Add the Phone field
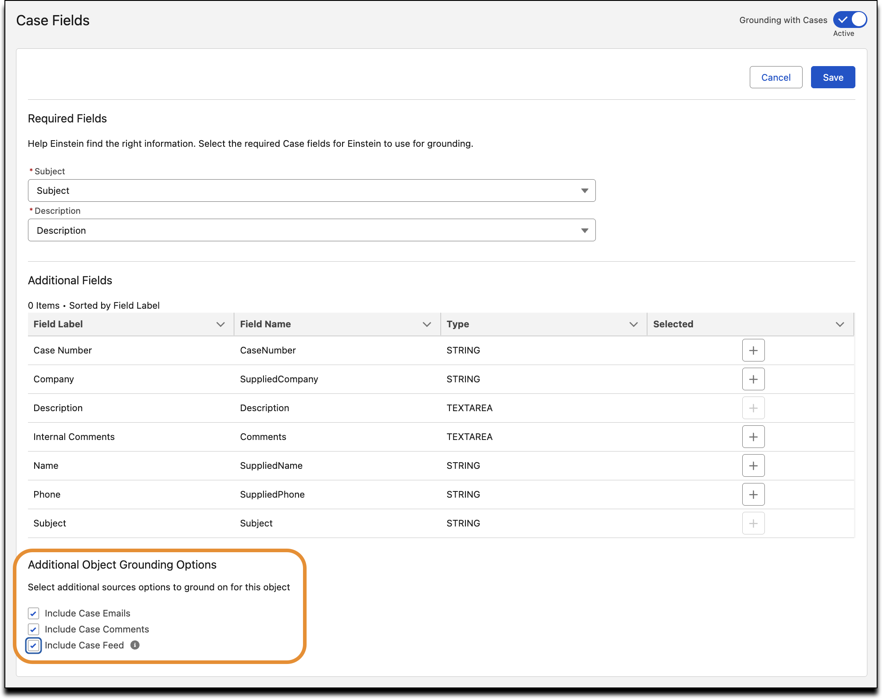Screen dimensions: 882x699 pyautogui.click(x=753, y=495)
